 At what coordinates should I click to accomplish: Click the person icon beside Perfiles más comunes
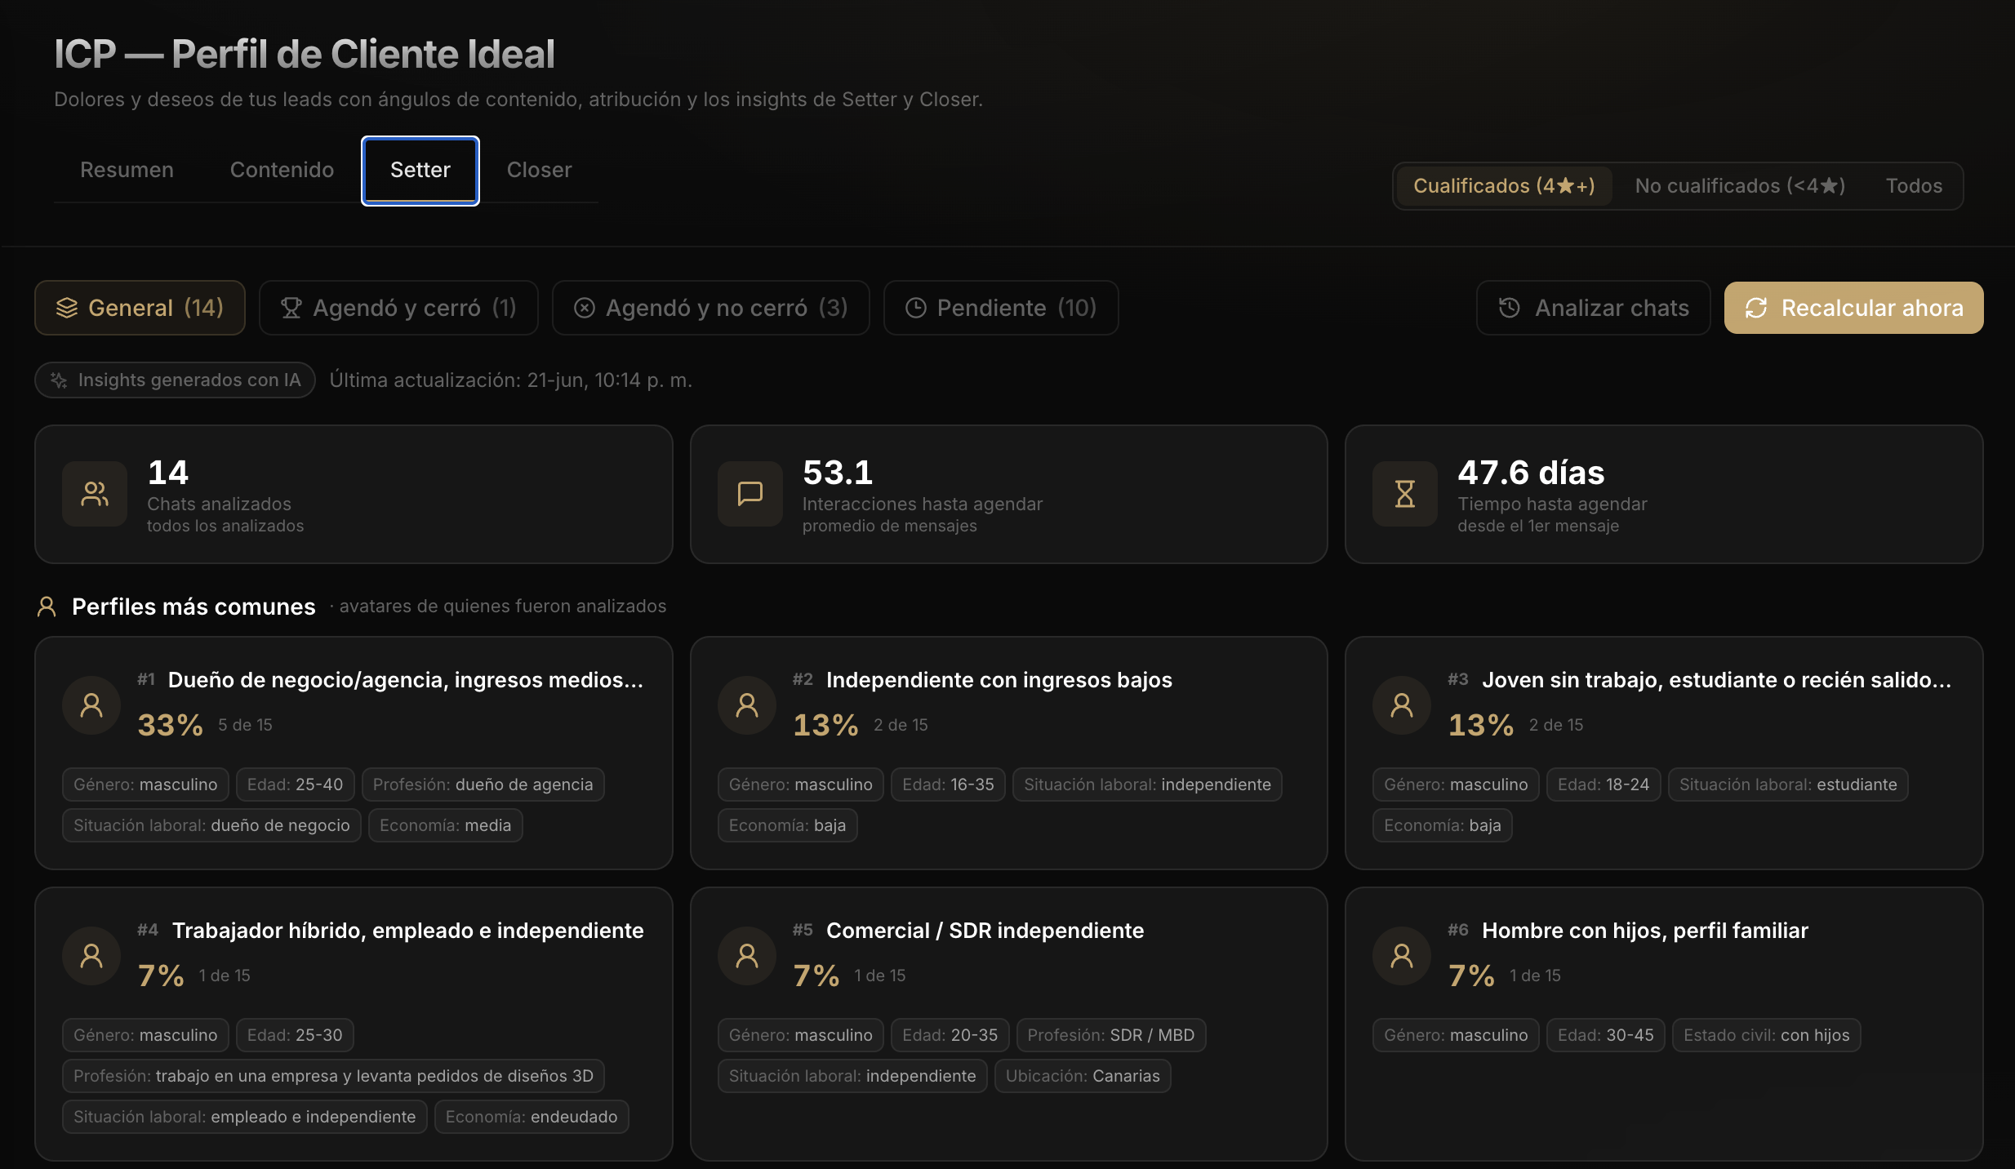point(47,607)
